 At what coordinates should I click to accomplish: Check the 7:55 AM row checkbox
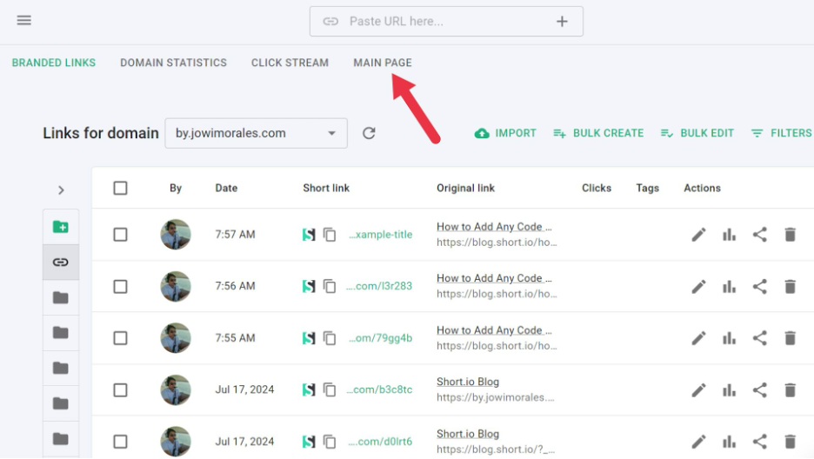120,338
